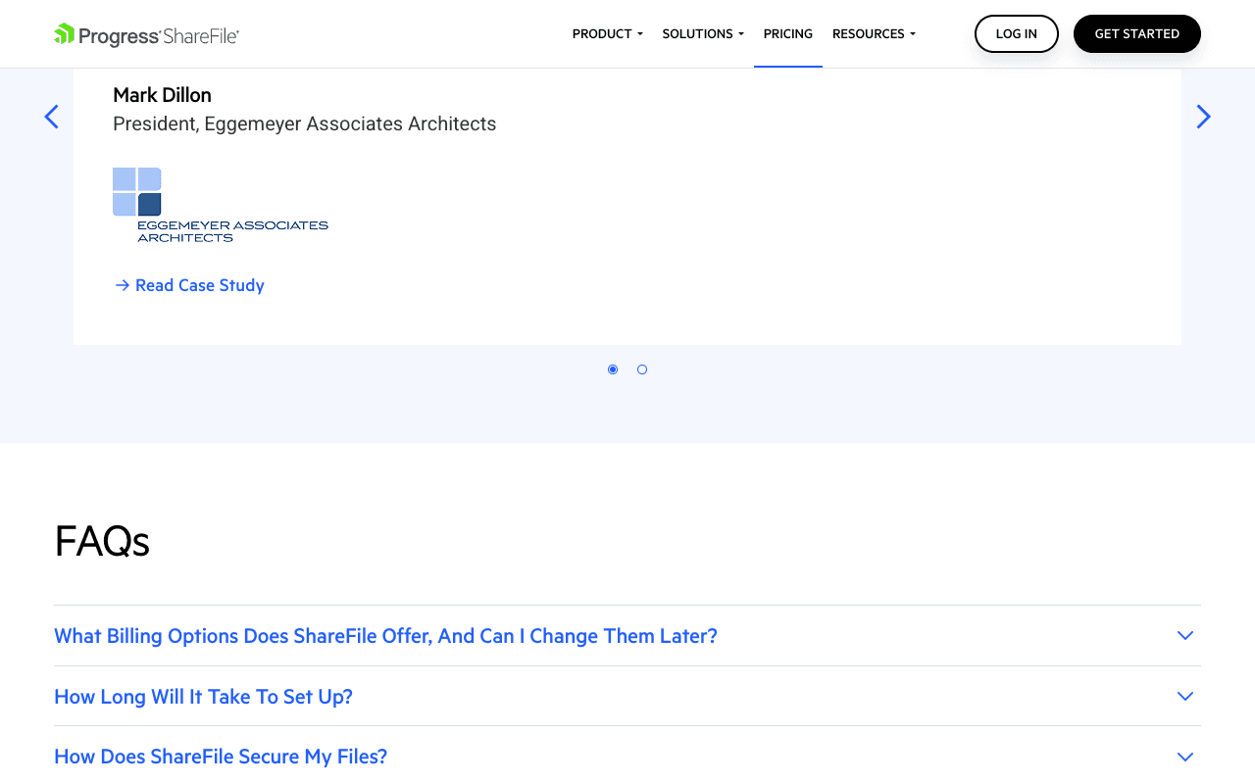1255x784 pixels.
Task: Click the Progress ShareFile logo
Action: click(x=146, y=35)
